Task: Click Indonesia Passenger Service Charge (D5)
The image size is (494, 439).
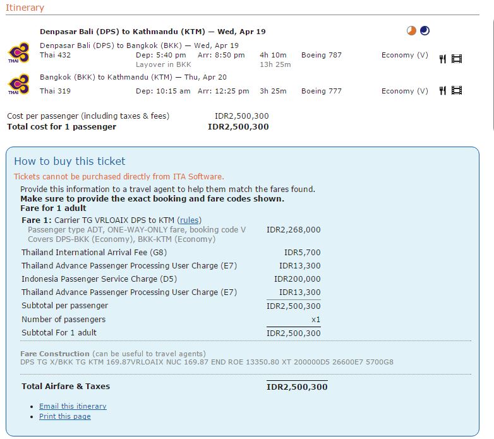Action: coord(99,279)
